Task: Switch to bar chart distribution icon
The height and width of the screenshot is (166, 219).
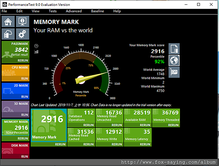Action: click(x=36, y=52)
